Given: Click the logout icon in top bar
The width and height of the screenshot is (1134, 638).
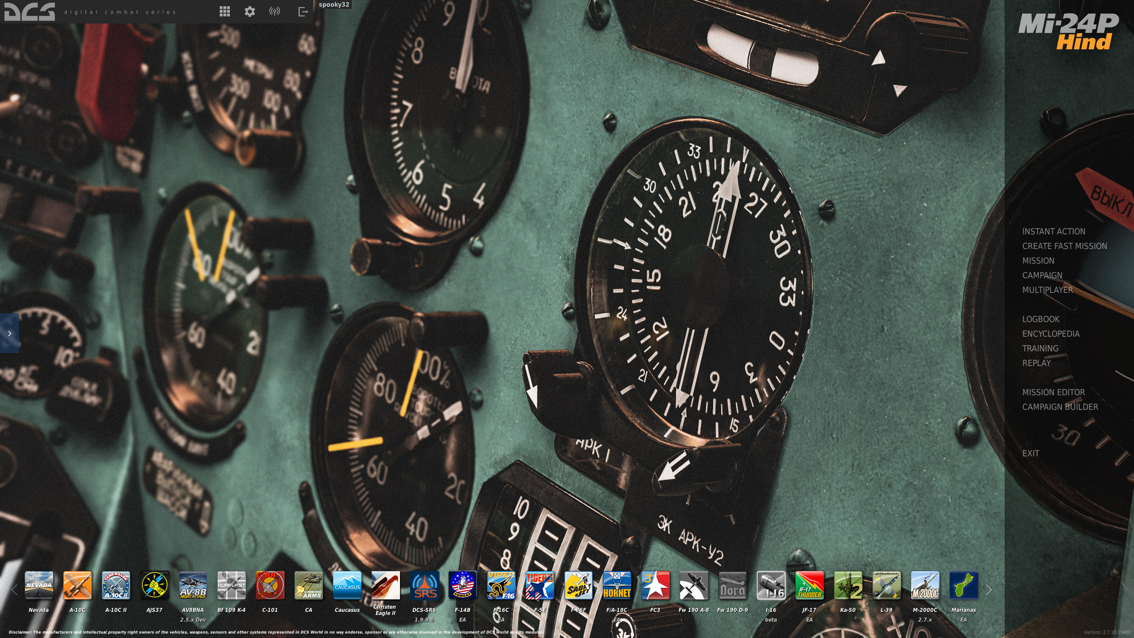Looking at the screenshot, I should [x=303, y=12].
